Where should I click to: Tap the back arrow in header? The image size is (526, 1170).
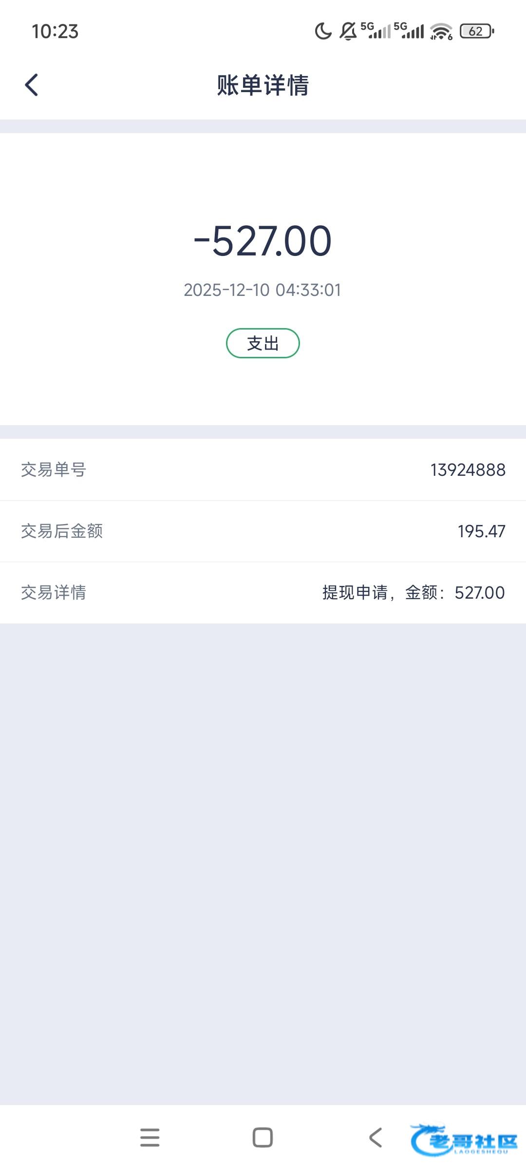click(32, 85)
